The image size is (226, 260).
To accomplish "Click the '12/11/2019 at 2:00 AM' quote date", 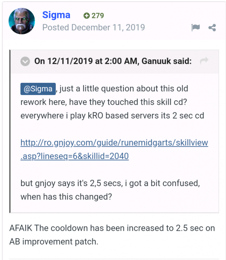I will (92, 61).
